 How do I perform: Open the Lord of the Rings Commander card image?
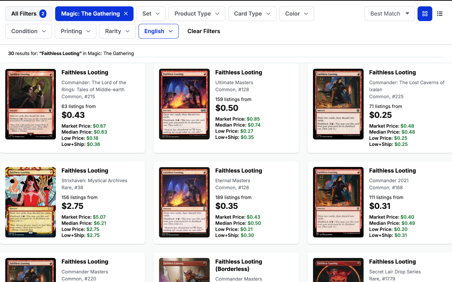pyautogui.click(x=31, y=104)
